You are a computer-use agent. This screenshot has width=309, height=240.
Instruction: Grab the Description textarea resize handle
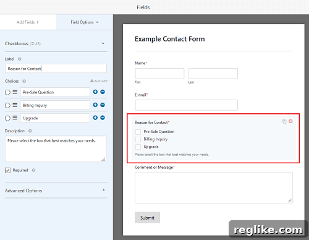(104, 160)
